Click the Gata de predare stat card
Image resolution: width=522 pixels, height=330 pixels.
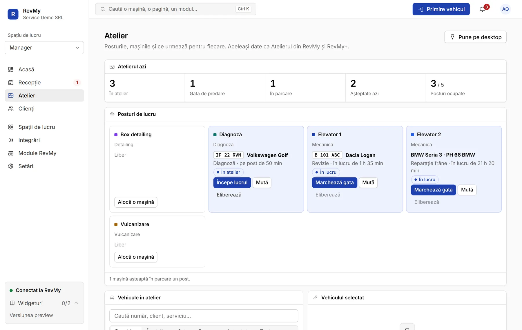click(x=225, y=88)
